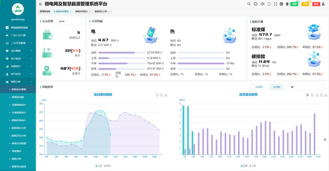Click the electricity battery illustration
This screenshot has height=171, width=329.
pyautogui.click(x=150, y=35)
